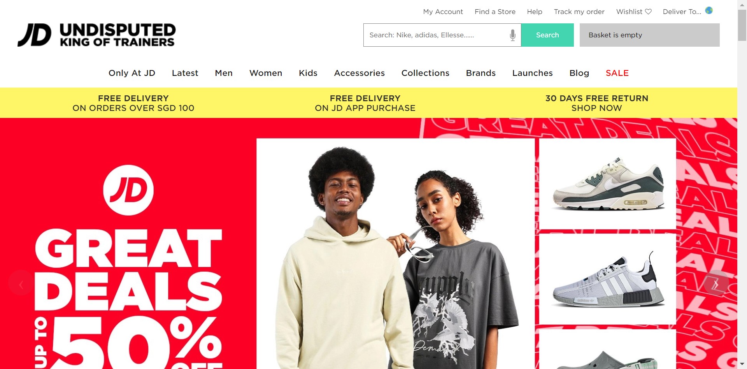Open the Women navigation menu
This screenshot has width=747, height=369.
click(266, 73)
